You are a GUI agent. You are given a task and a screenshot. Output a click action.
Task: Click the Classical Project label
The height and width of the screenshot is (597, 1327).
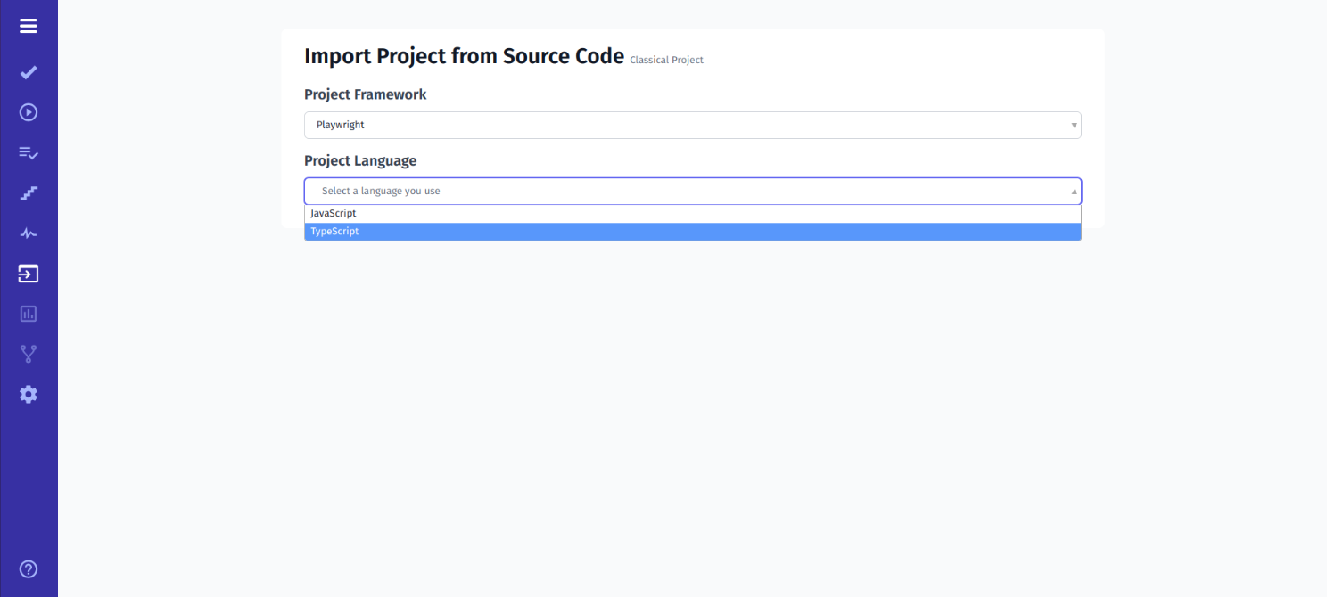tap(666, 60)
